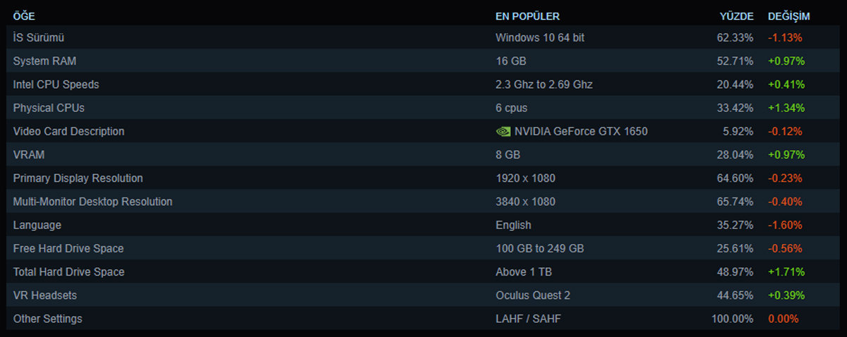This screenshot has height=337, width=847.
Task: Select the Free Hard Drive Space row
Action: (x=423, y=248)
